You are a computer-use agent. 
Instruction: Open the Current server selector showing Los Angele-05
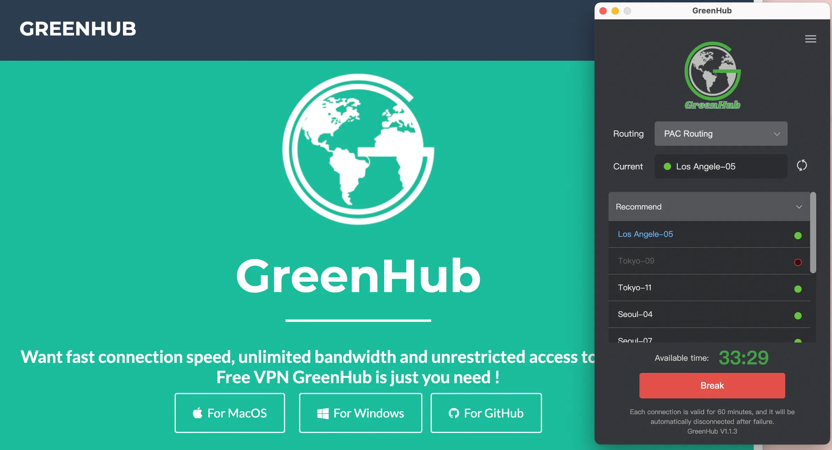[x=721, y=166]
